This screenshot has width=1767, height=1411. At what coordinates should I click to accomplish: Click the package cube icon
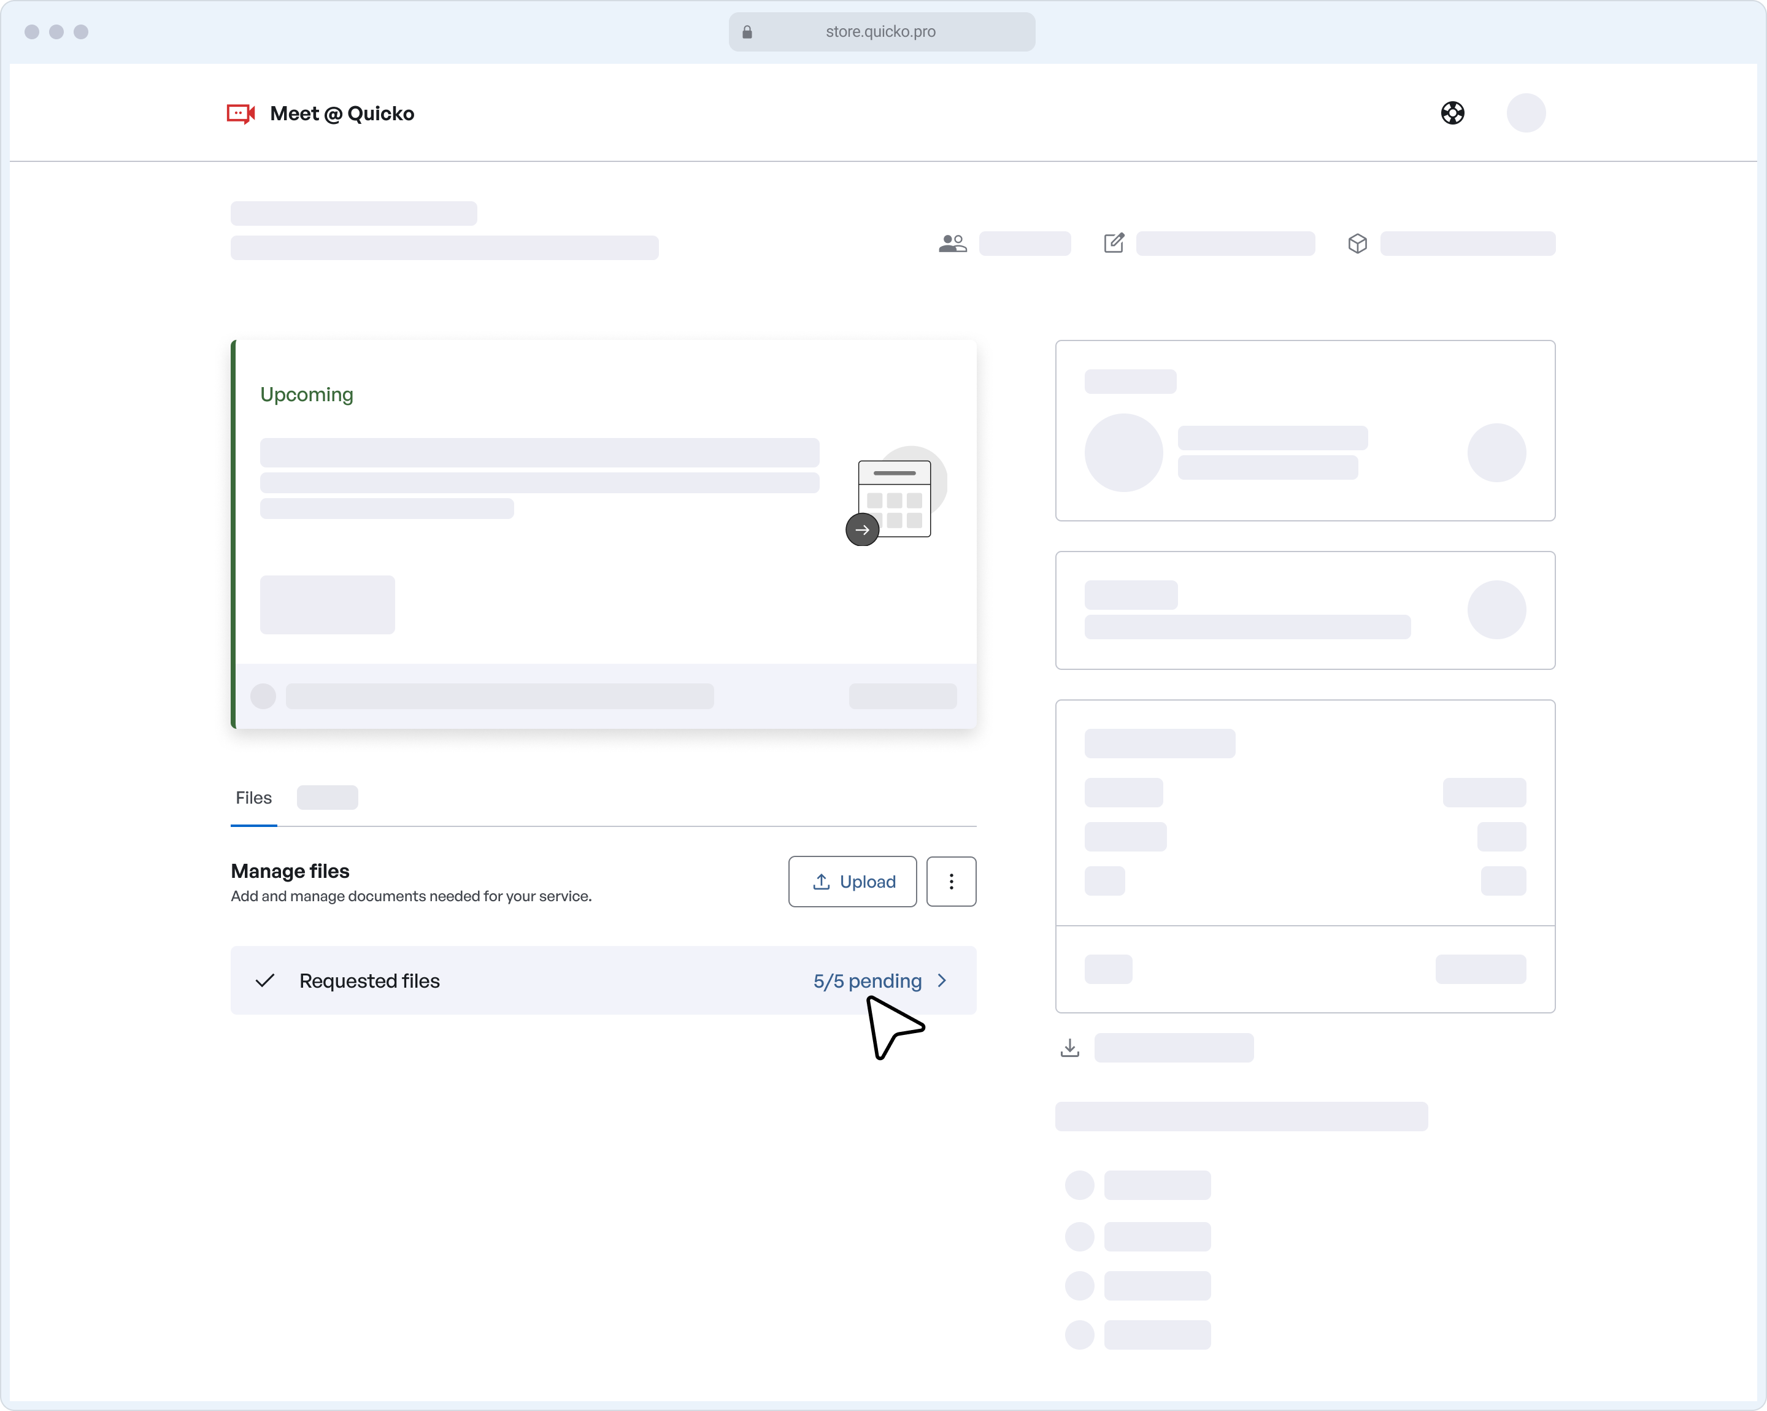coord(1357,244)
